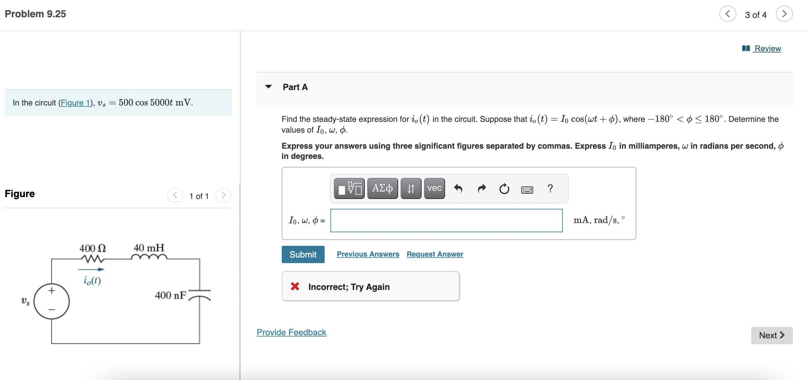Click the Submit button
808x380 pixels.
click(303, 254)
